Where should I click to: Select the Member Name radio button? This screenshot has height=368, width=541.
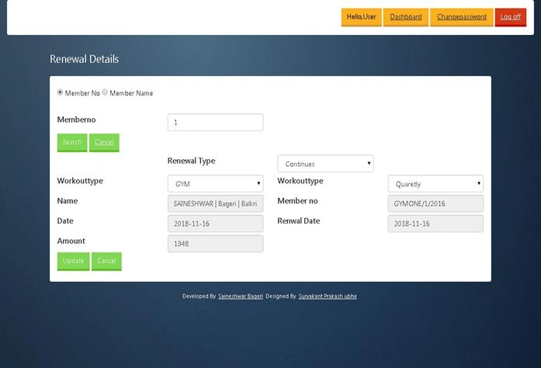tap(105, 92)
